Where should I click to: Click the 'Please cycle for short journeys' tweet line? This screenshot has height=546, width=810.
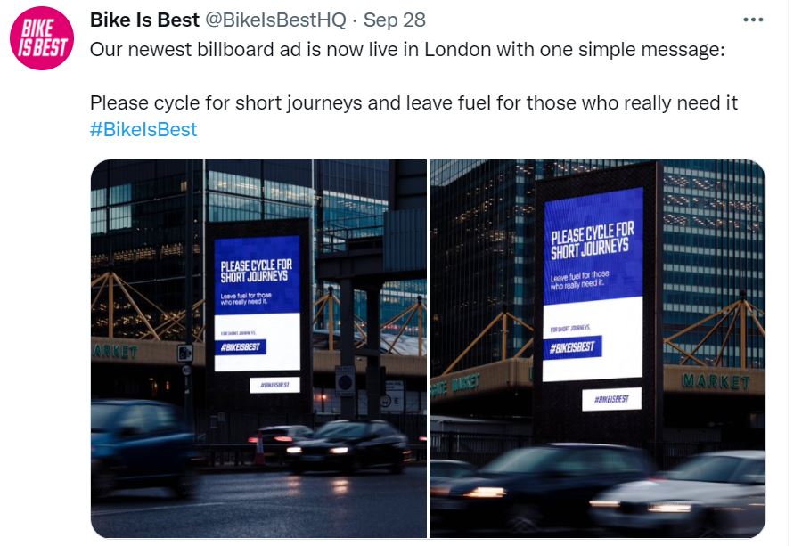pos(413,102)
